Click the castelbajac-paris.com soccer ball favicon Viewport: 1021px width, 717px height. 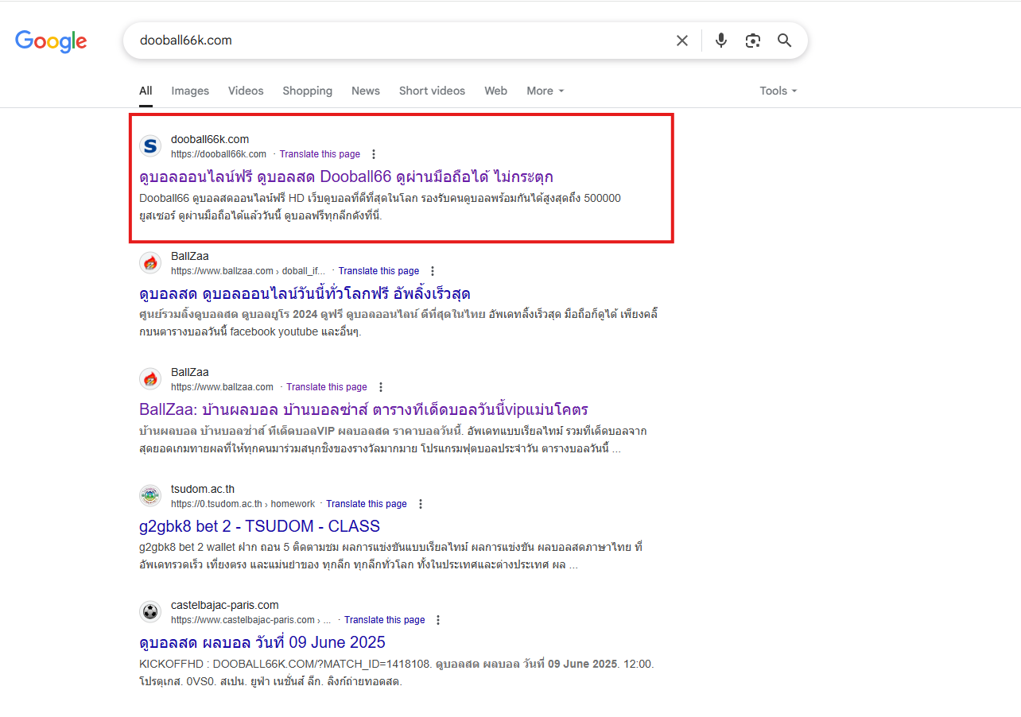click(x=150, y=612)
